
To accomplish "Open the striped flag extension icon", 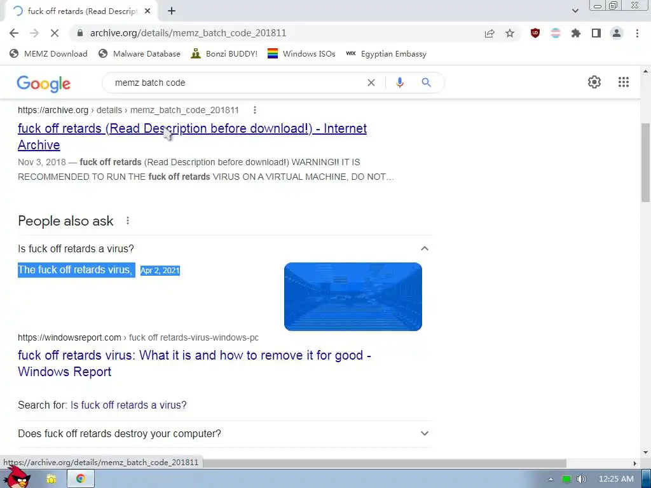I will [556, 33].
